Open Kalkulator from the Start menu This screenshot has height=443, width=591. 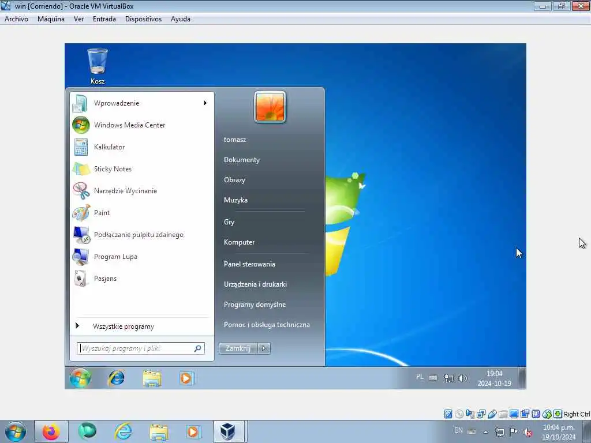coord(142,147)
